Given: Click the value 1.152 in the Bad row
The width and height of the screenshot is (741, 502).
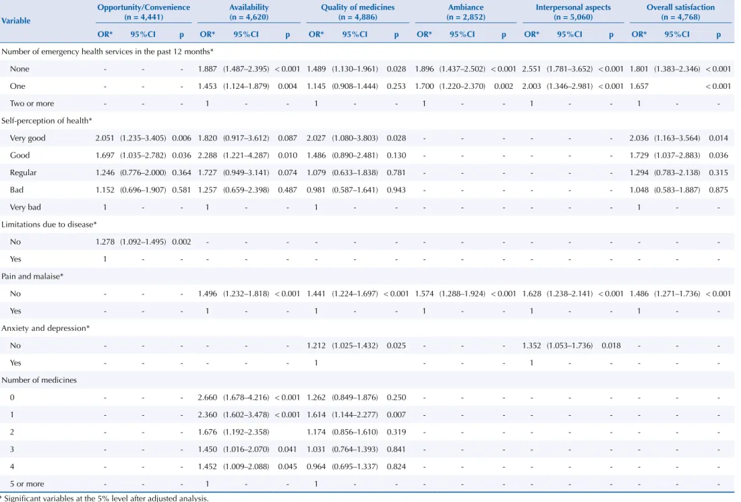Looking at the screenshot, I should coord(105,190).
